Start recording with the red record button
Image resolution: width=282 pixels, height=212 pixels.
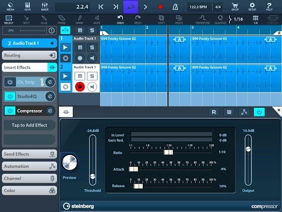tap(160, 7)
